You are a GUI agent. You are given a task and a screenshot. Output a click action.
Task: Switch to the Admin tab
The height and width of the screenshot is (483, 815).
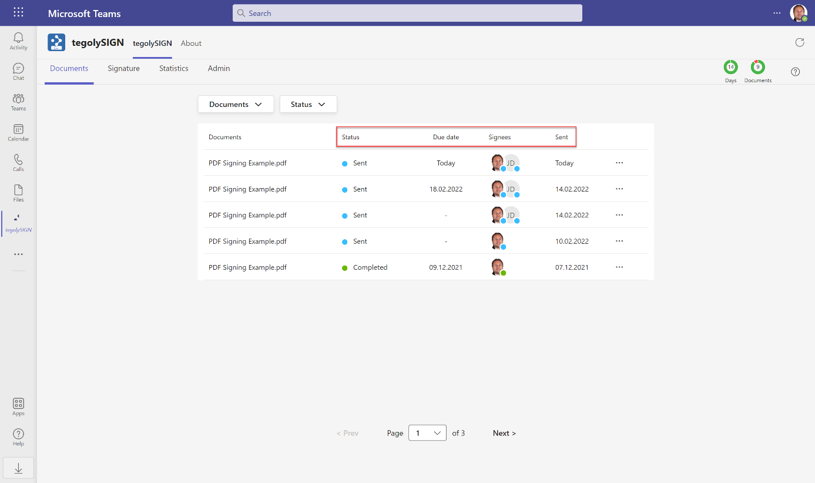tap(219, 69)
